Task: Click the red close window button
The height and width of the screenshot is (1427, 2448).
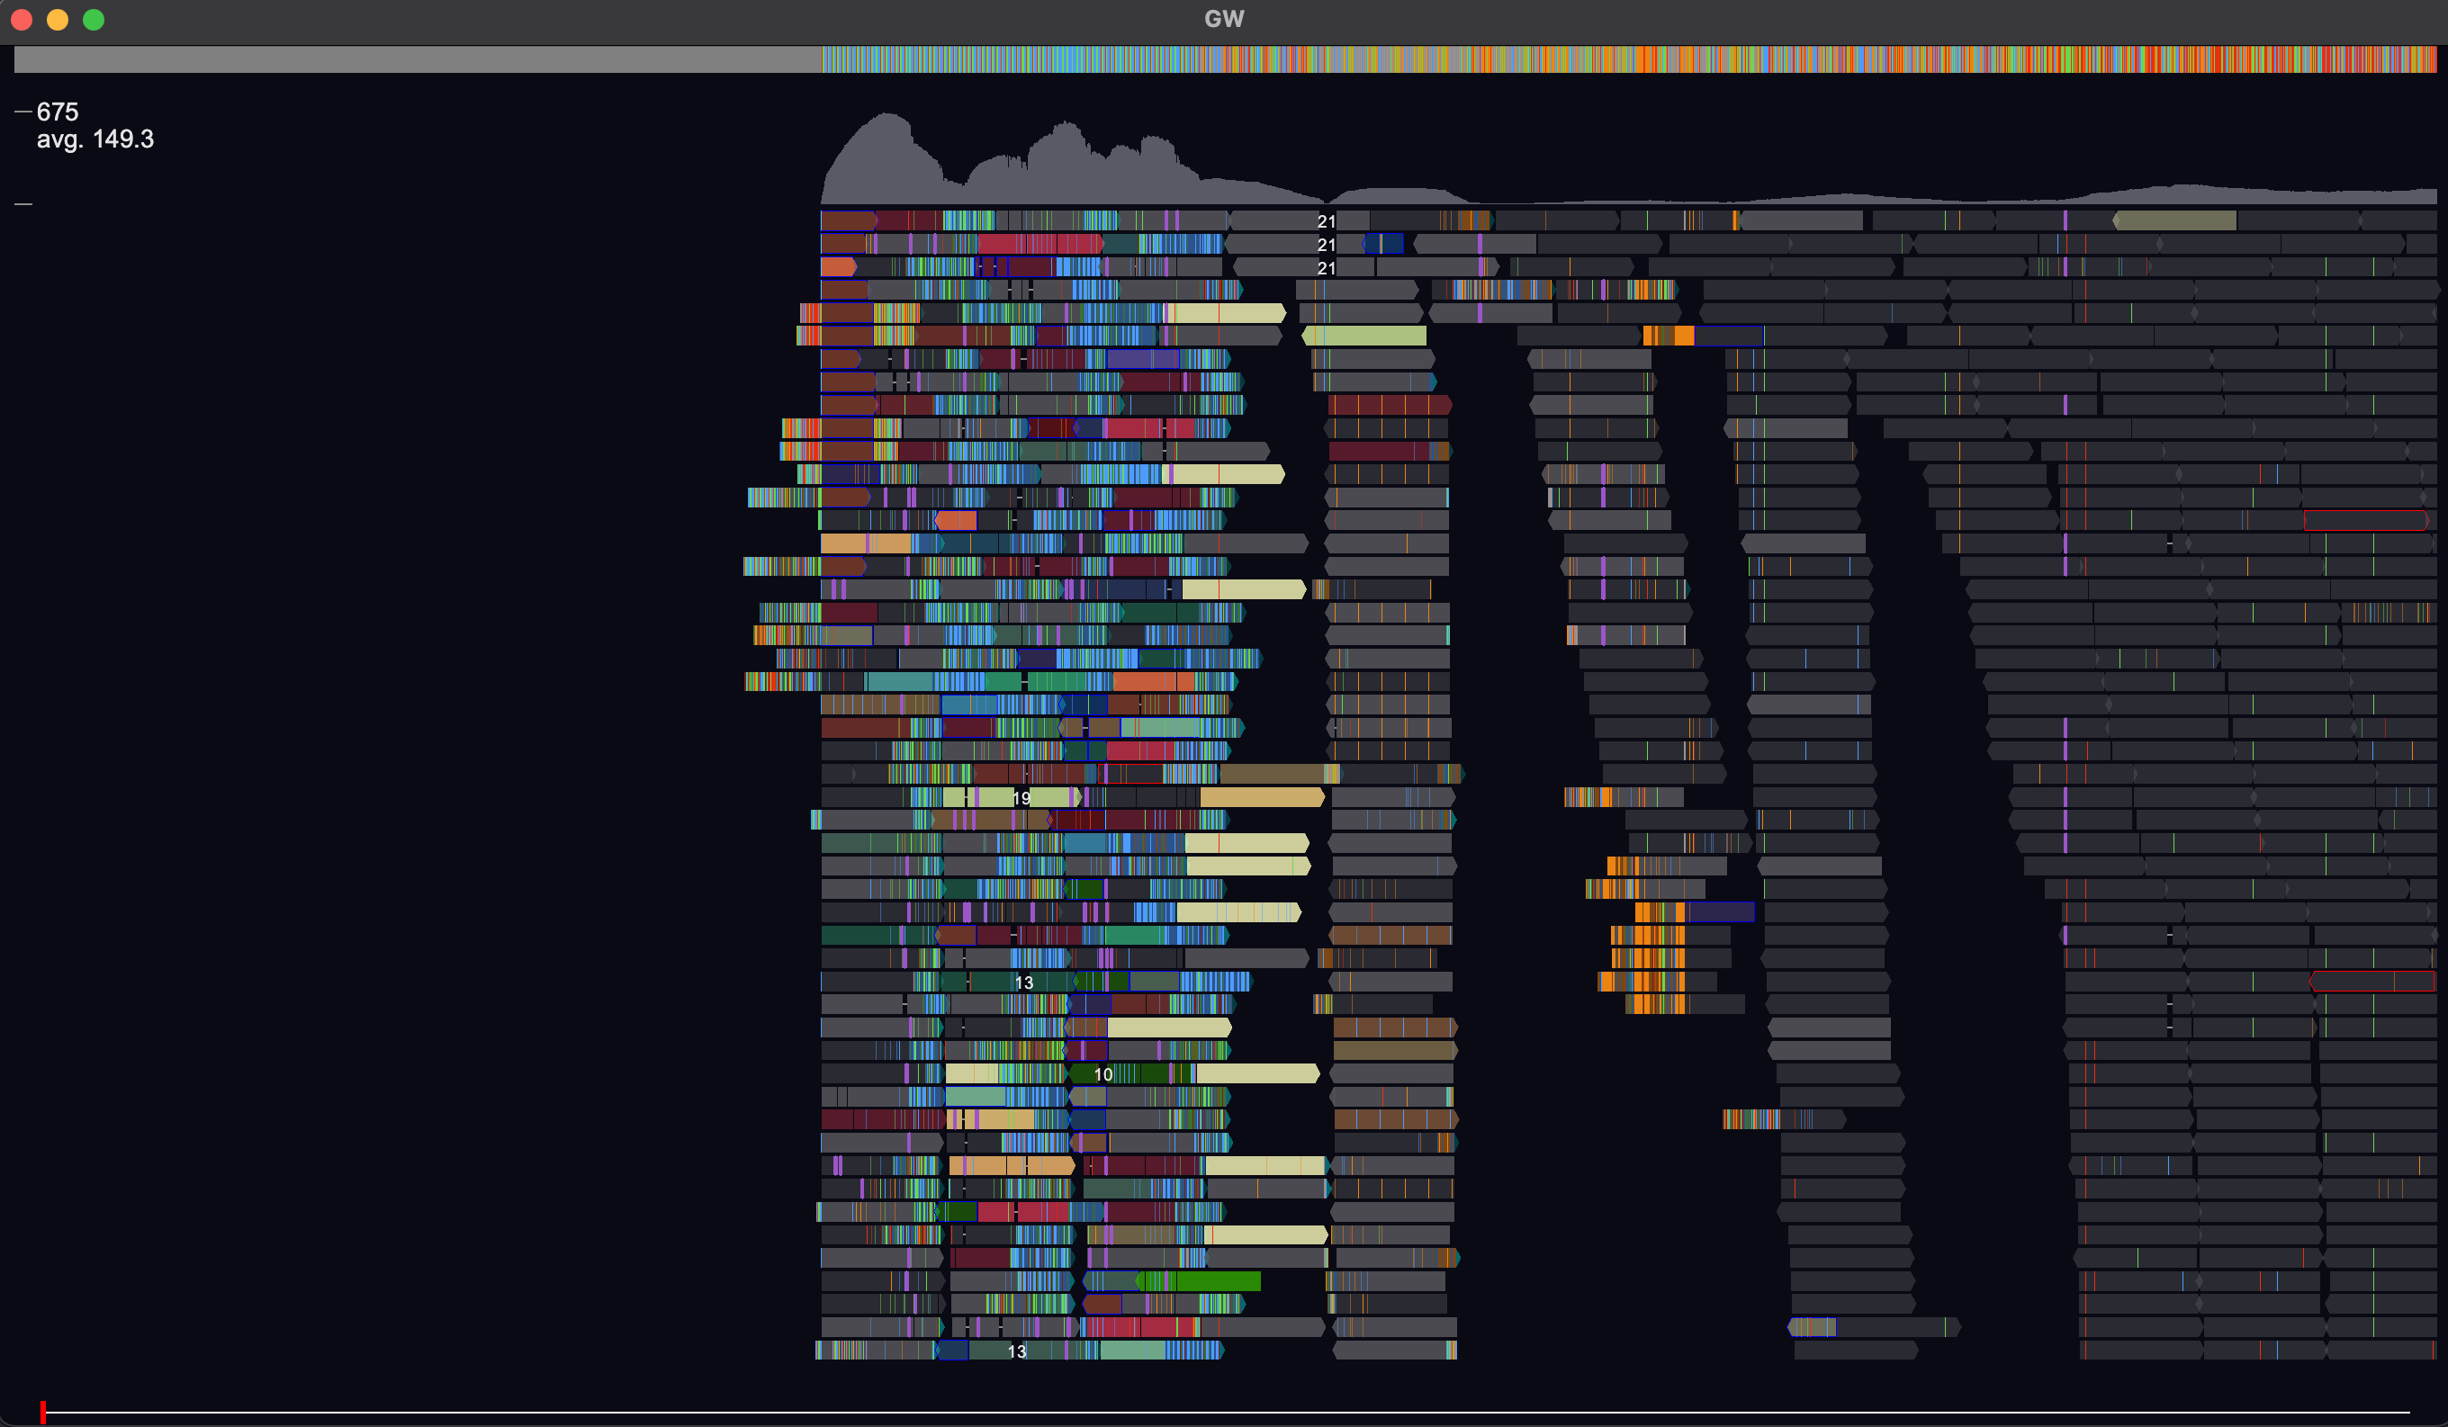Action: 22,20
